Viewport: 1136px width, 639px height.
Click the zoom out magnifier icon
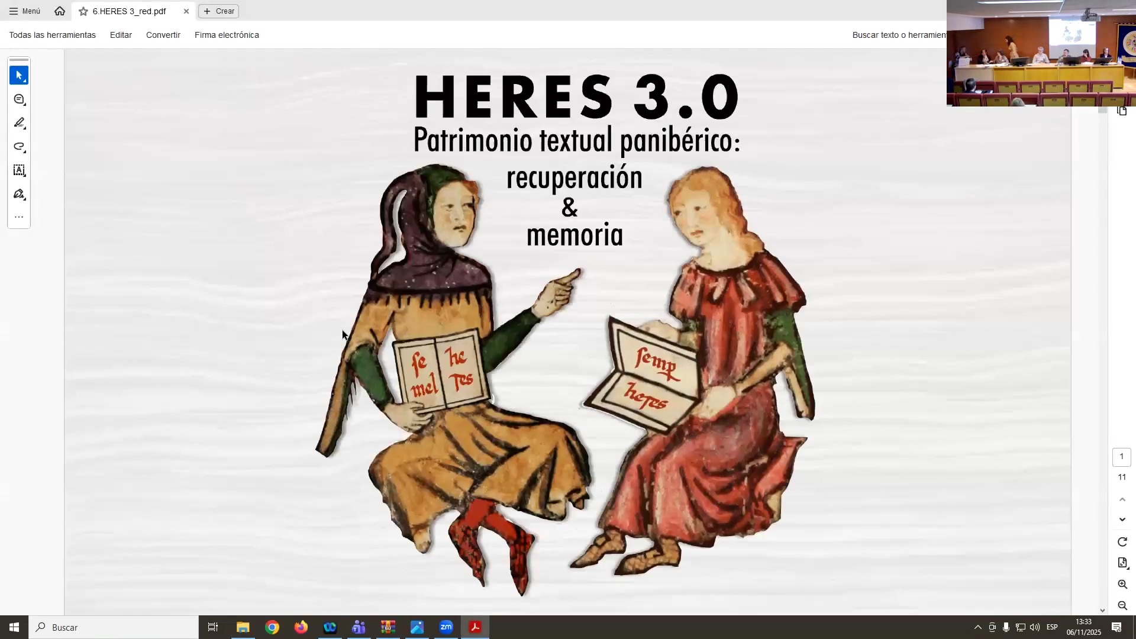tap(1122, 606)
